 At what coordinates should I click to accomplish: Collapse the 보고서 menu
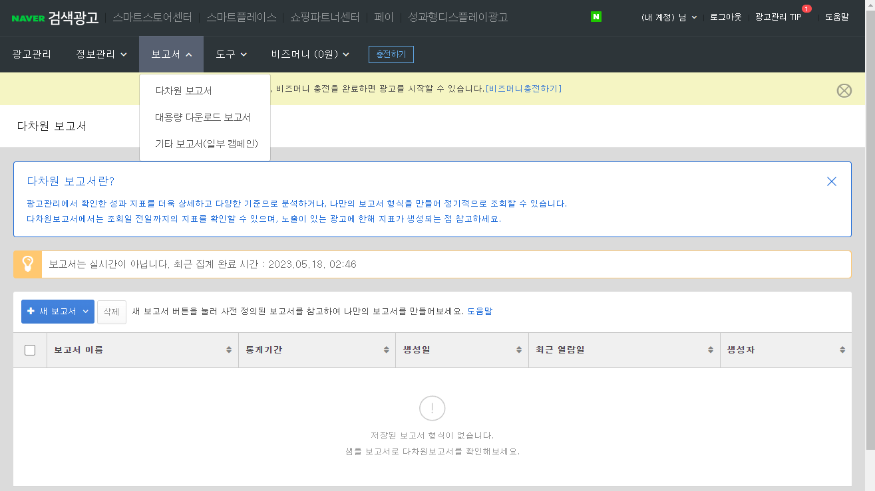tap(171, 54)
